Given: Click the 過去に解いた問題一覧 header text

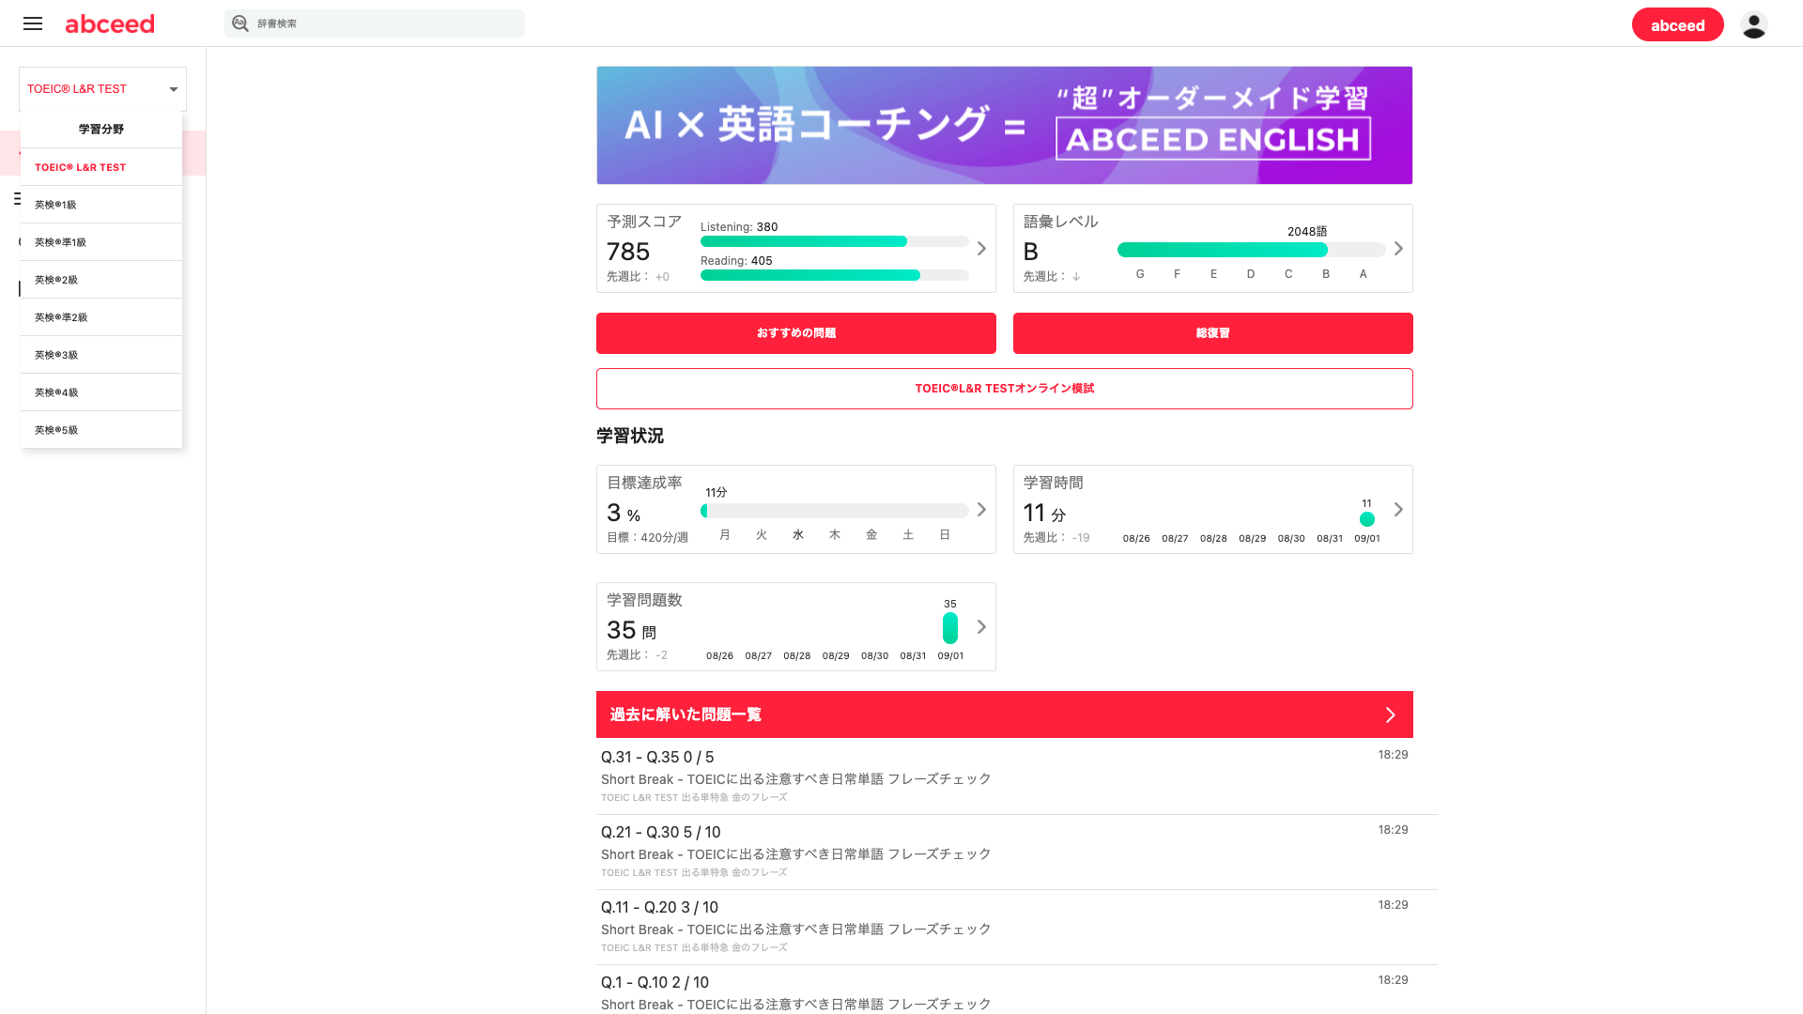Looking at the screenshot, I should [x=686, y=714].
